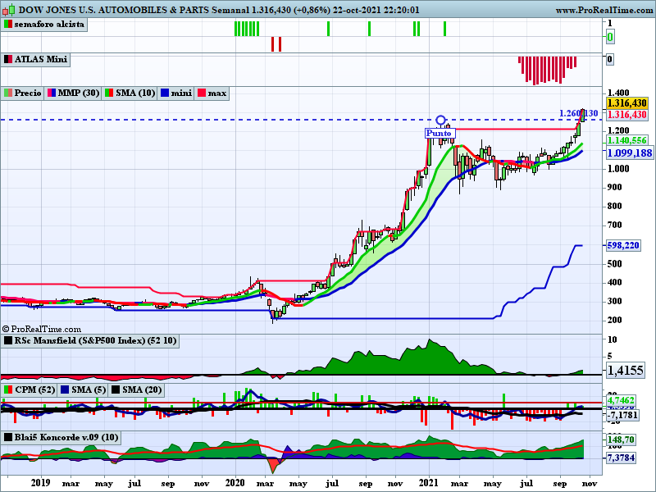Select the blue 1.099,188 MMP value tag
Image resolution: width=656 pixels, height=492 pixels.
[x=630, y=153]
